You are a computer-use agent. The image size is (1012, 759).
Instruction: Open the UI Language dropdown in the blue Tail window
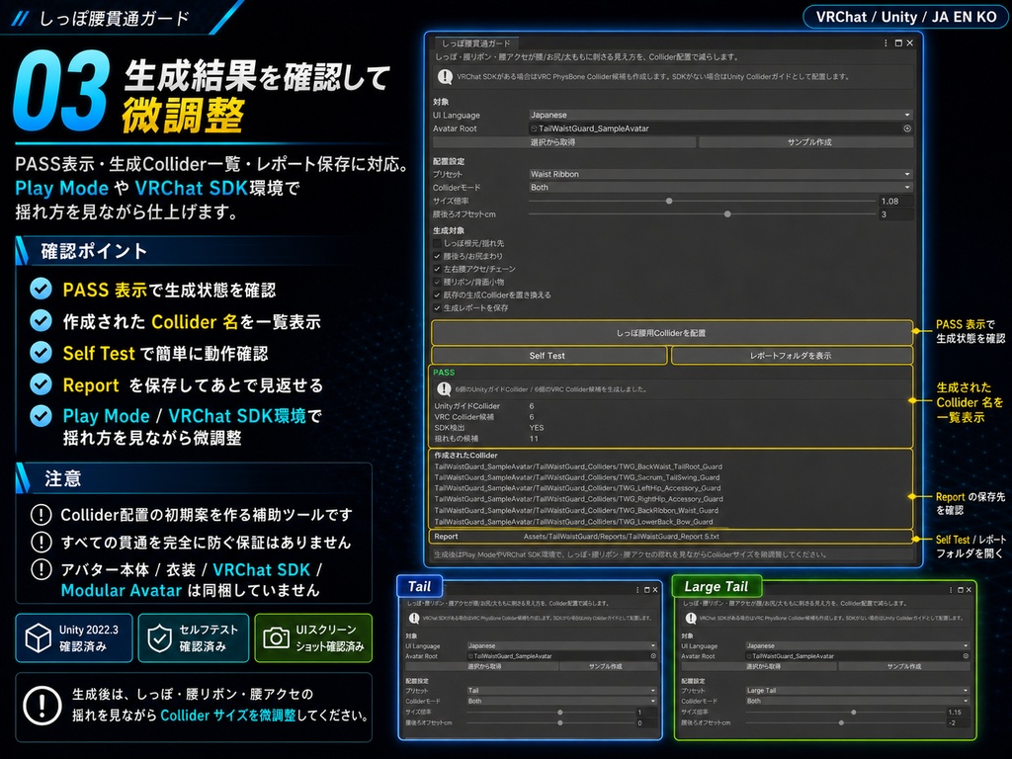(561, 645)
